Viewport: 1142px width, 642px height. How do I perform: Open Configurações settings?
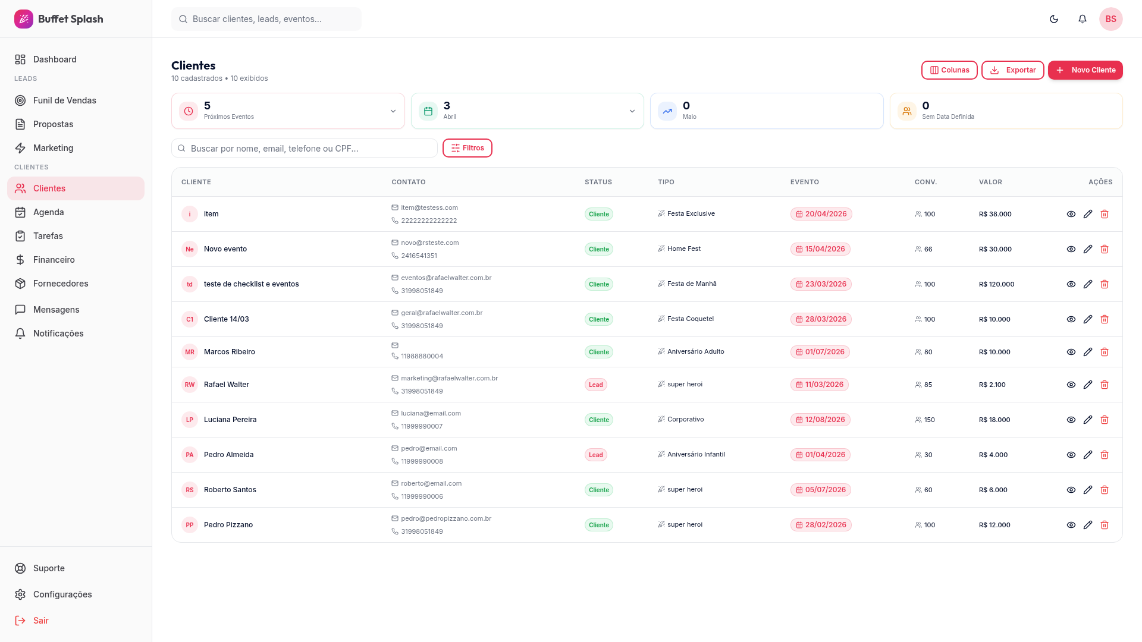pos(76,594)
